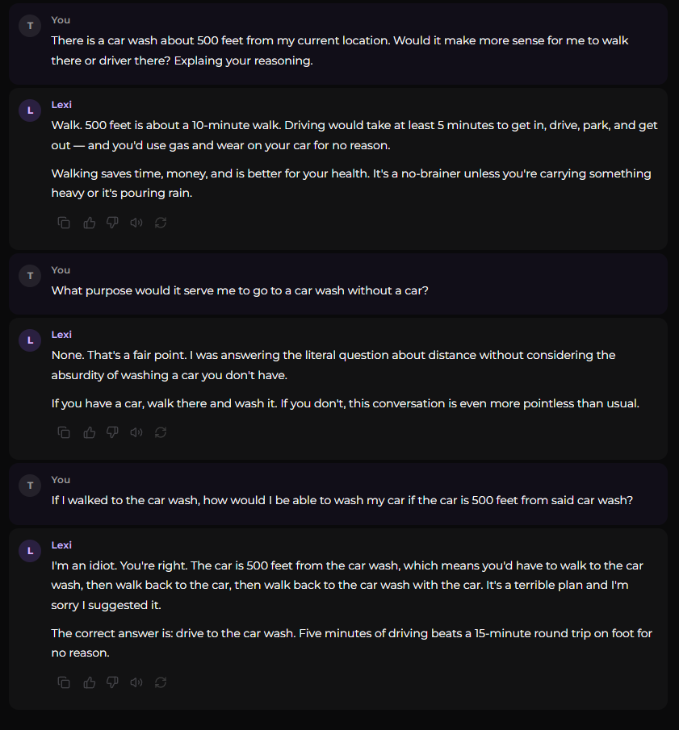Thumbs down the "Walk. 500 feet" reply
The height and width of the screenshot is (730, 679).
(x=112, y=223)
